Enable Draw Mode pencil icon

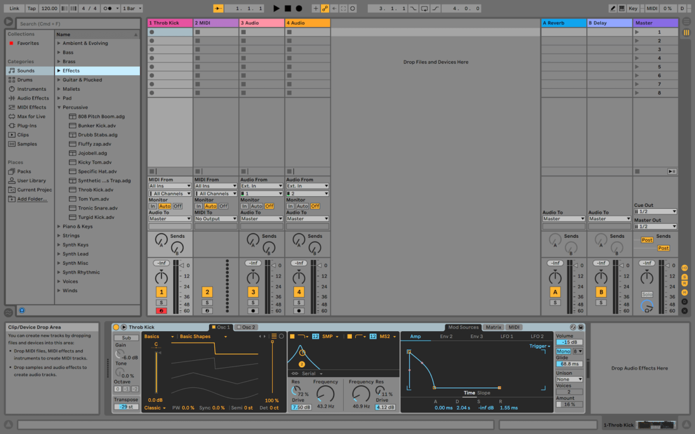pyautogui.click(x=613, y=8)
